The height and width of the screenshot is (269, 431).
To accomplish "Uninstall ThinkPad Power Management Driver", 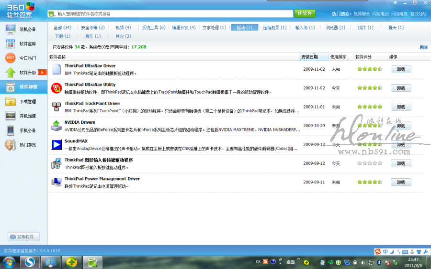I will click(x=400, y=182).
